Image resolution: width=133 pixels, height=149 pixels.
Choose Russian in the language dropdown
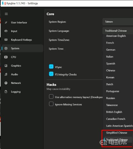[111, 98]
